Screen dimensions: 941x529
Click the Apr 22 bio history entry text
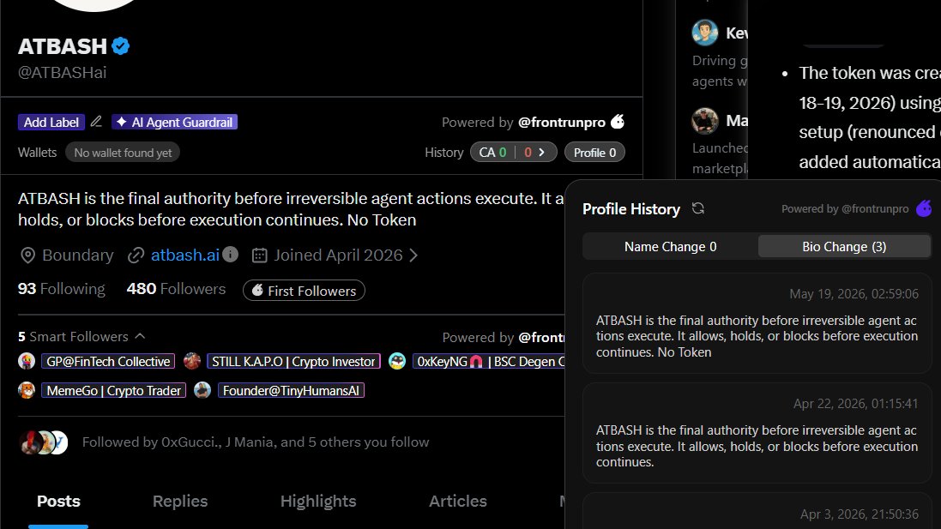[x=757, y=446]
